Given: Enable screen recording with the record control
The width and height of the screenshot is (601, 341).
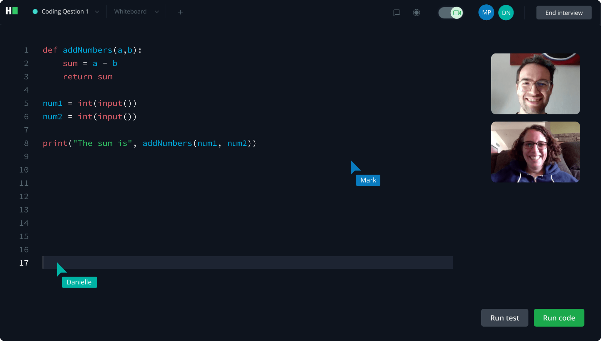Looking at the screenshot, I should (416, 13).
